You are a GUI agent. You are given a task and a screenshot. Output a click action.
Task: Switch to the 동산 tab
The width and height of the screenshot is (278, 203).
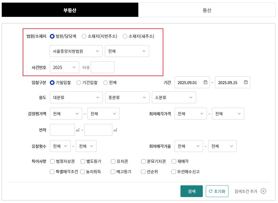207,10
